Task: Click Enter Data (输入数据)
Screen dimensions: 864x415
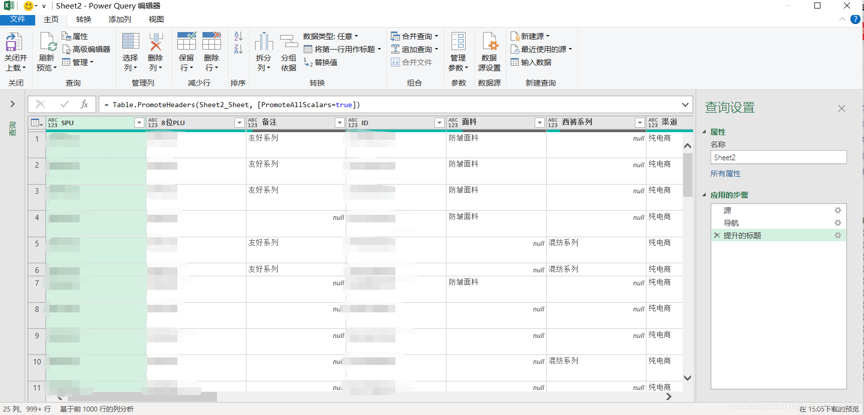Action: click(531, 62)
